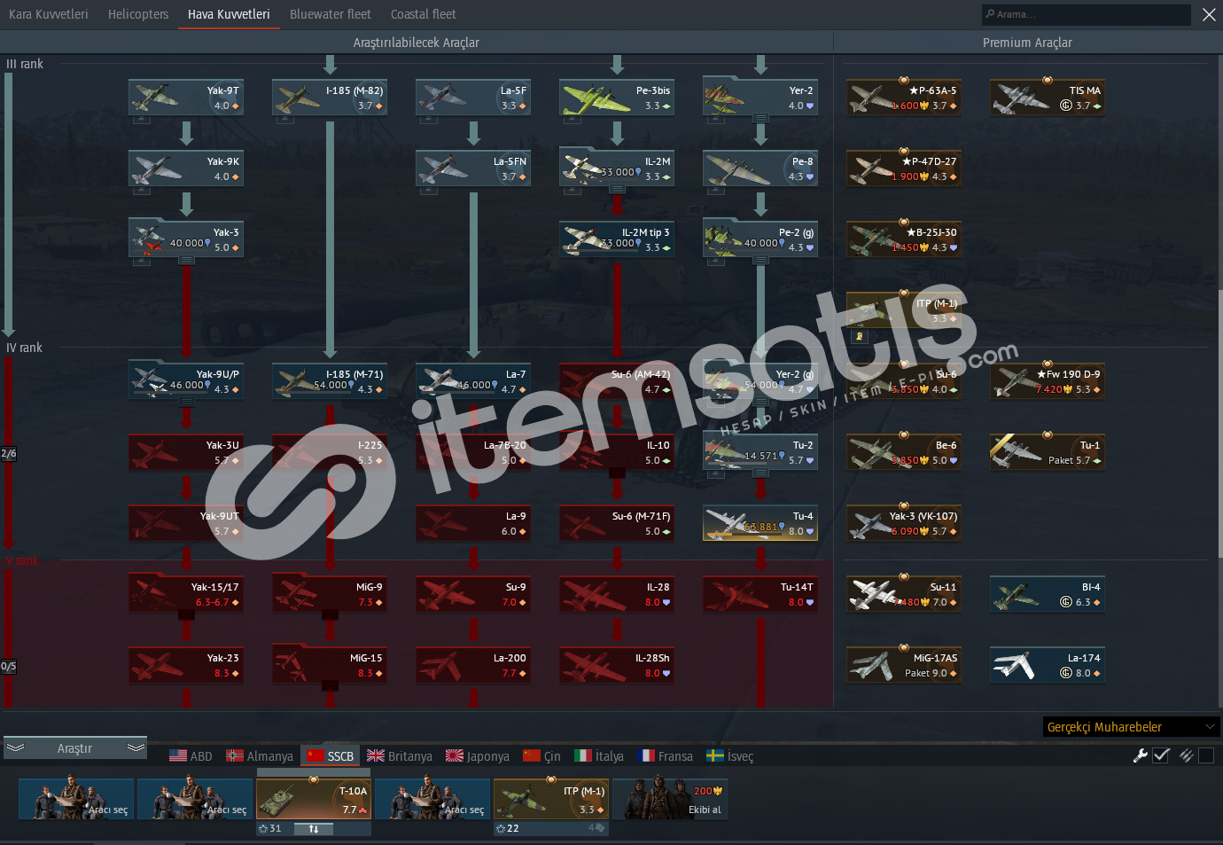Expand the group under Pe-2 (g) card
1223x845 pixels.
point(760,260)
